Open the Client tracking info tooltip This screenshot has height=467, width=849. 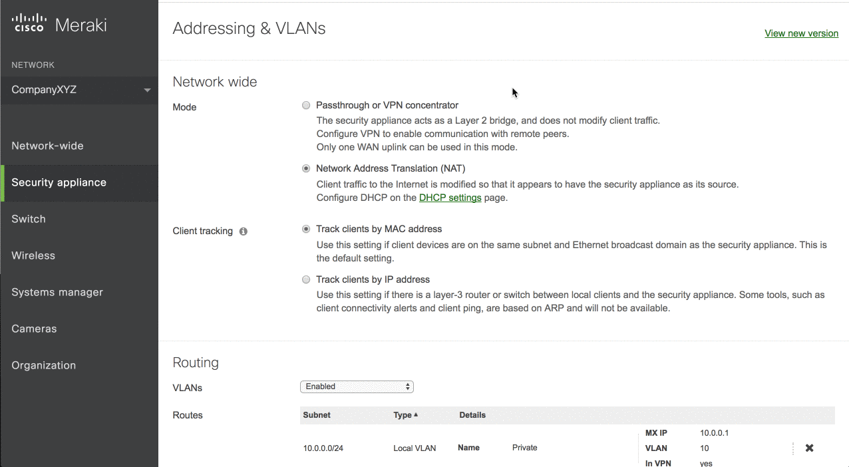point(243,230)
